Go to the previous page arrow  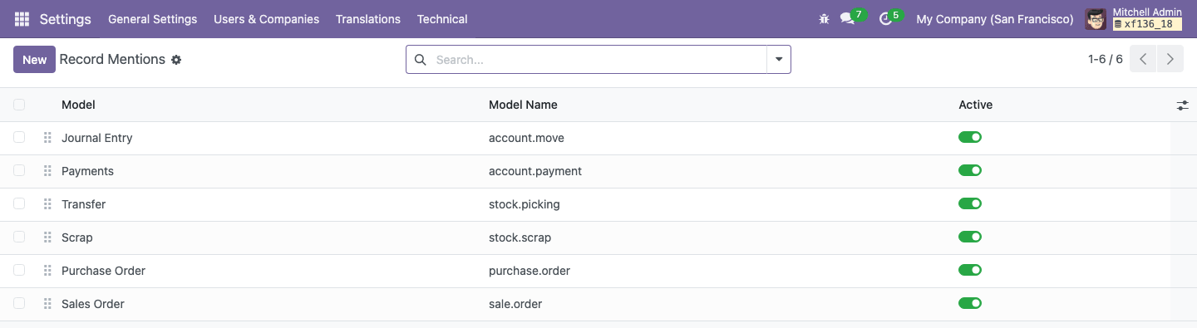[1143, 59]
